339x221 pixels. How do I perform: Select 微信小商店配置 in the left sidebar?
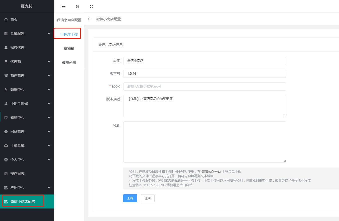coord(27,201)
